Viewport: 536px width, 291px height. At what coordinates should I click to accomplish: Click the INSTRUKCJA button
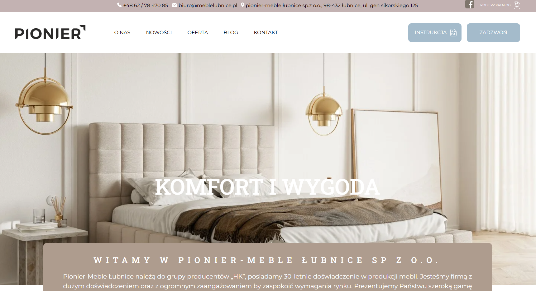pos(435,33)
